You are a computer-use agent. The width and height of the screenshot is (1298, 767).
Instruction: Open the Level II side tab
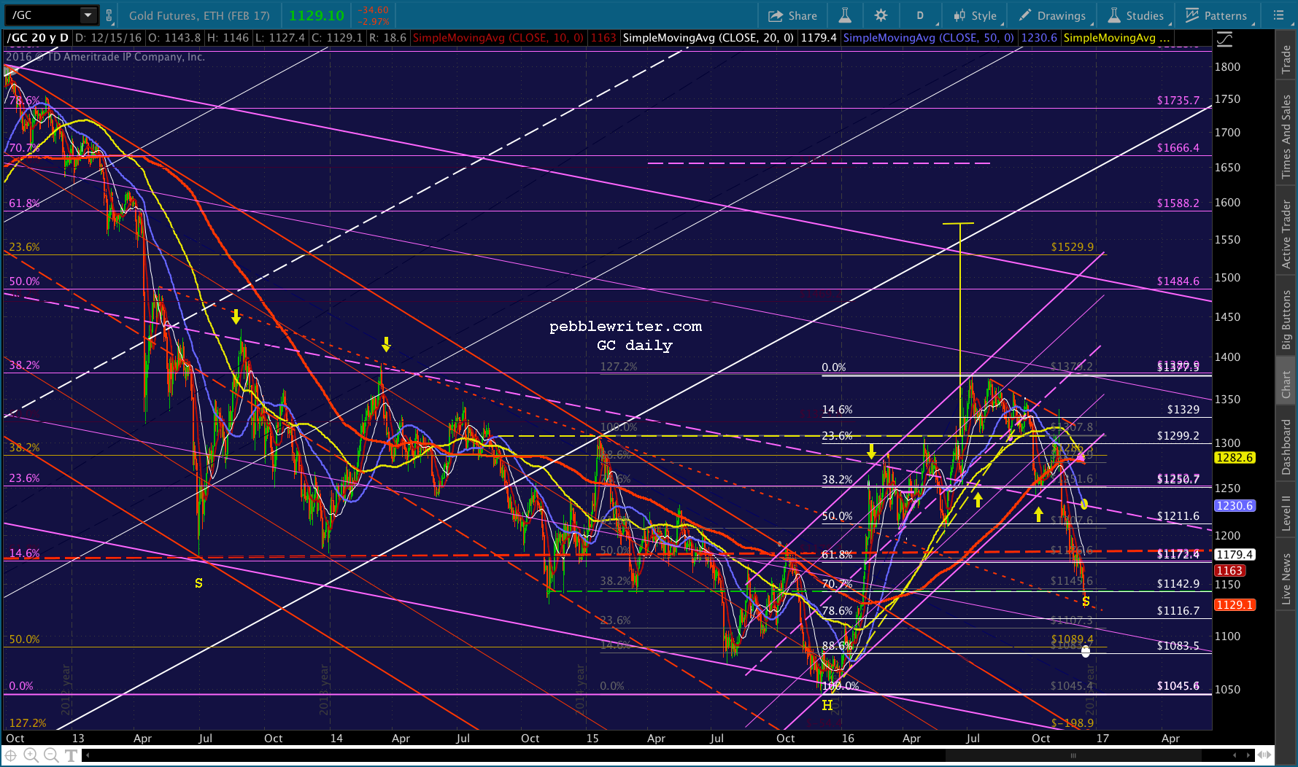pyautogui.click(x=1286, y=513)
